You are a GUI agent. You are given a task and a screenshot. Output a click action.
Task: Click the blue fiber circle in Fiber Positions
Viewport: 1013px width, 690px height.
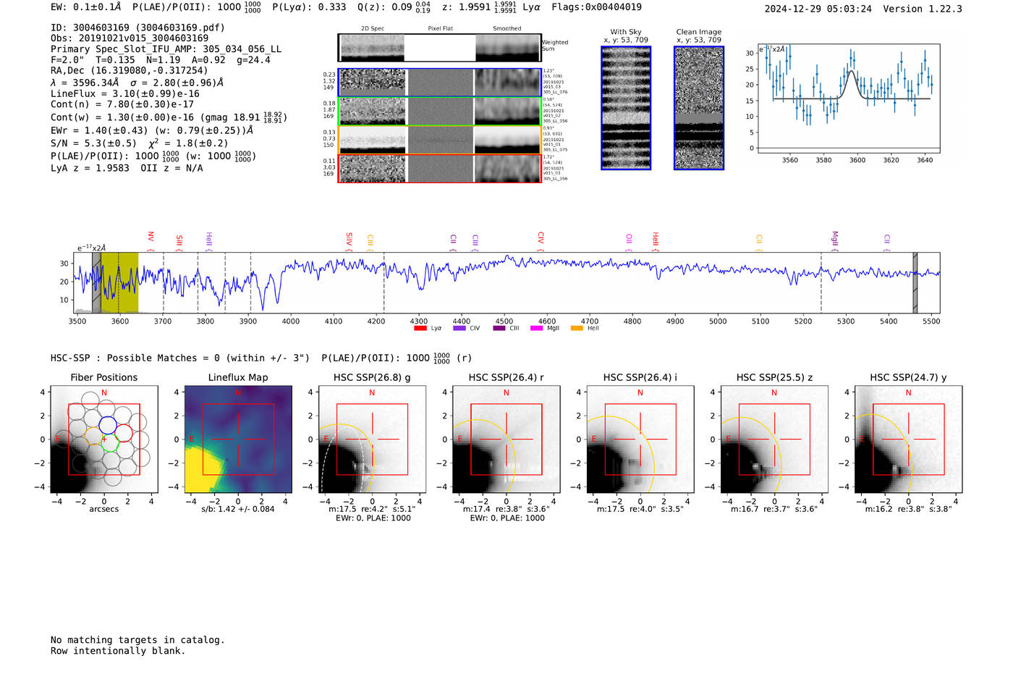pyautogui.click(x=107, y=425)
